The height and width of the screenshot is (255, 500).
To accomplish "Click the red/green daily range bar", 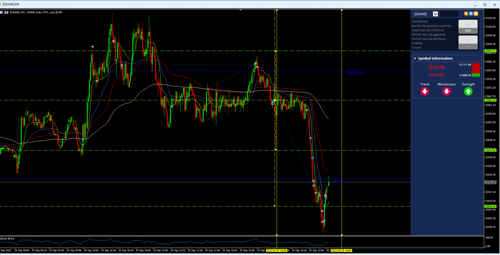I will [476, 70].
